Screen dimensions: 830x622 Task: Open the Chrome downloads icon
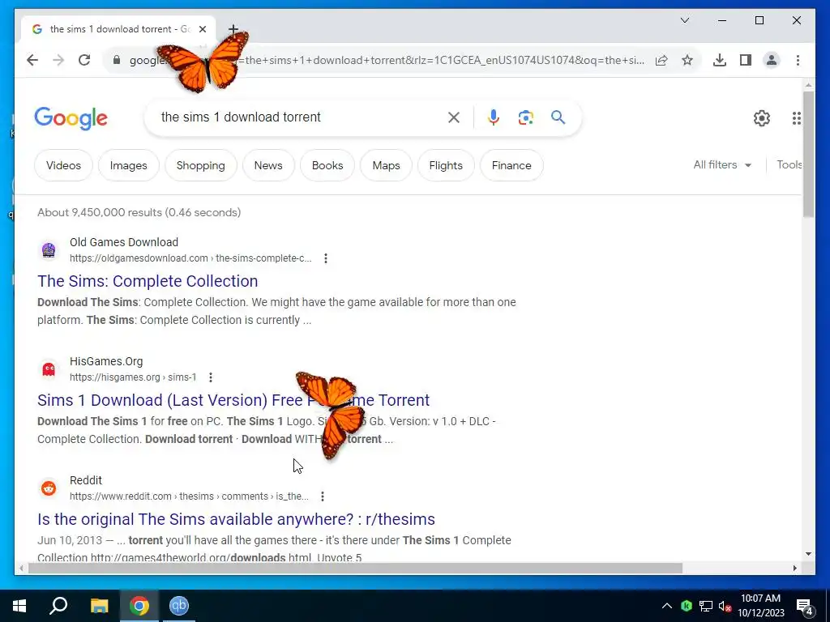[720, 60]
